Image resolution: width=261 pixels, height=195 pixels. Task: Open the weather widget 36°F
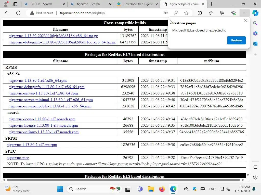[x=17, y=189]
